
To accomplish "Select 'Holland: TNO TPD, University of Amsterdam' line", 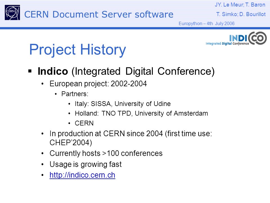I will click(141, 113).
